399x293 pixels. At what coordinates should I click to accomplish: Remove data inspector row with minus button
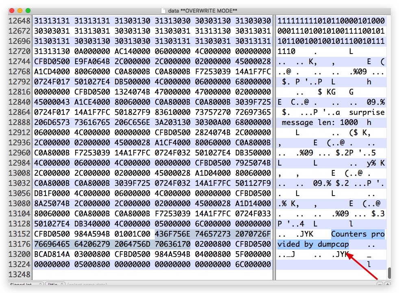coord(379,284)
